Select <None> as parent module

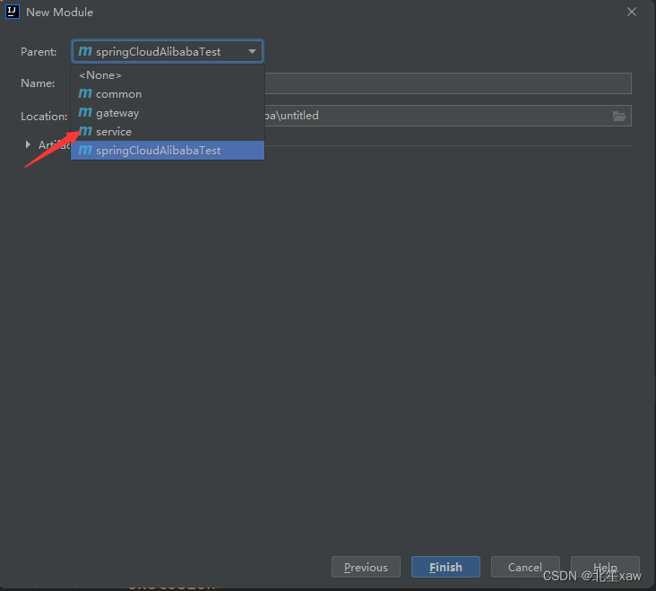click(x=168, y=75)
